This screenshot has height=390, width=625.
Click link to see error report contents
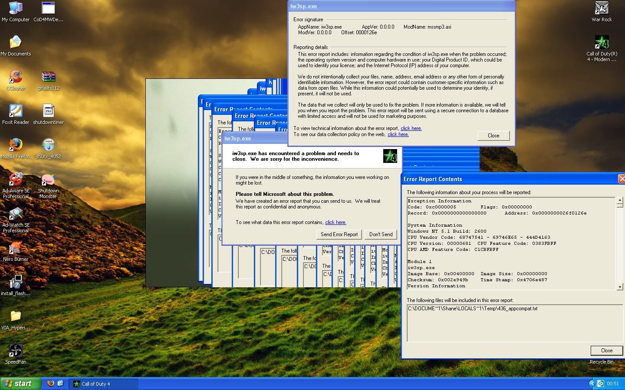pos(336,222)
